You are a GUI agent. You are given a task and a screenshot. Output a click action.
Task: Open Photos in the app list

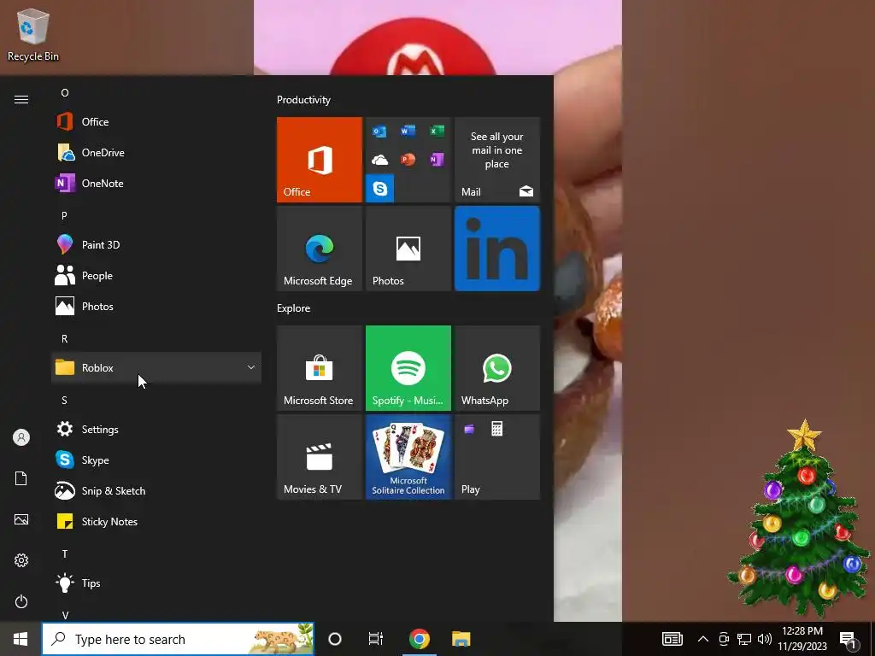156,307
